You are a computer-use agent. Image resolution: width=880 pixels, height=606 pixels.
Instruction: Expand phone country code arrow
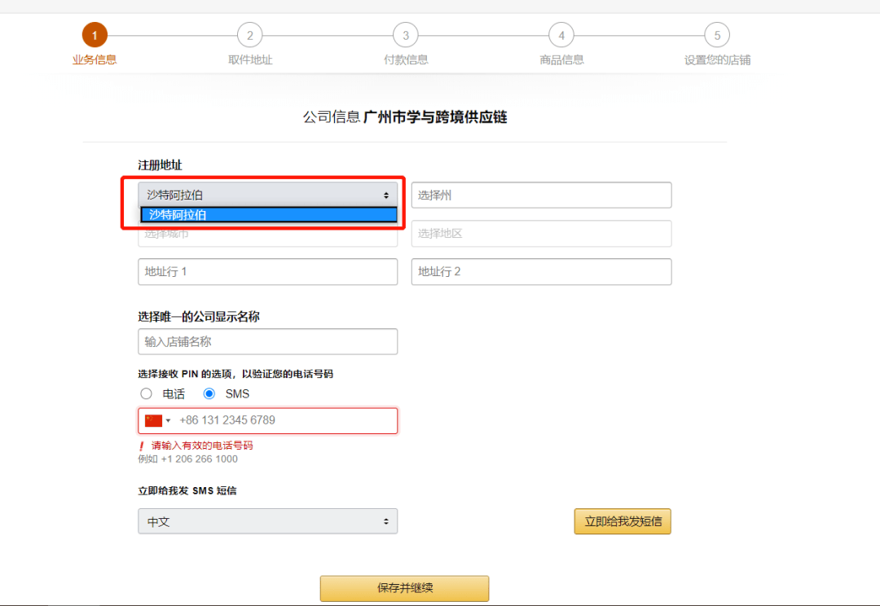pos(168,421)
